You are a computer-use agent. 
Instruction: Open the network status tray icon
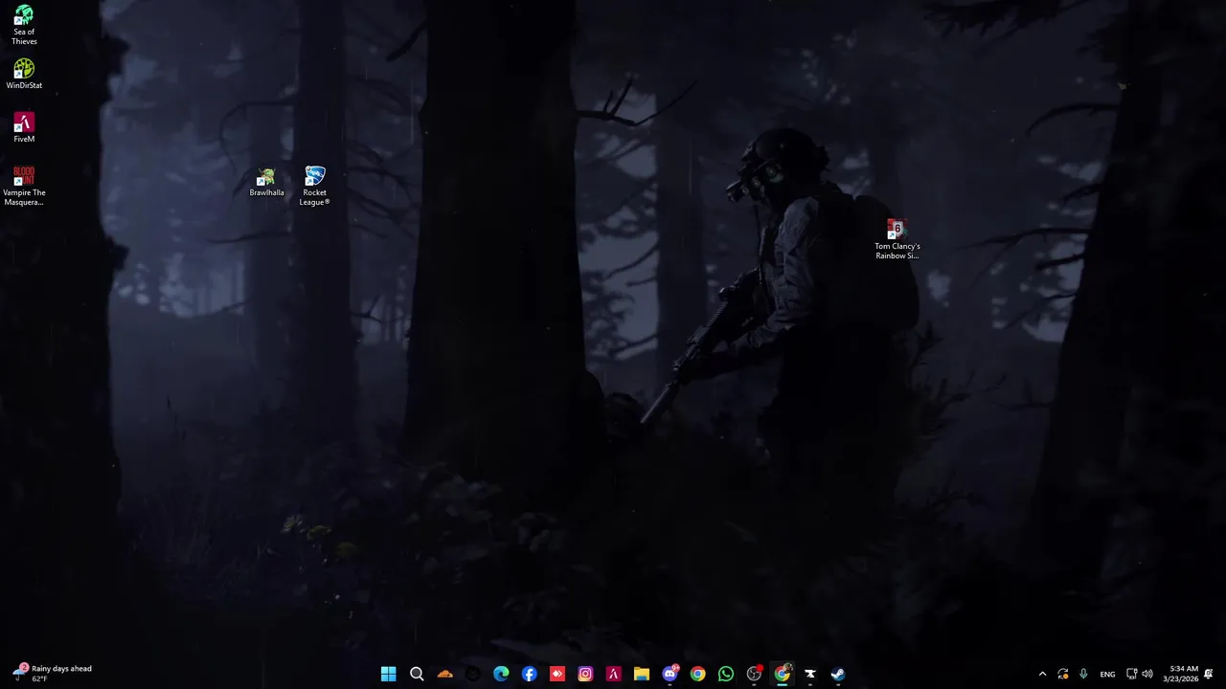1132,674
